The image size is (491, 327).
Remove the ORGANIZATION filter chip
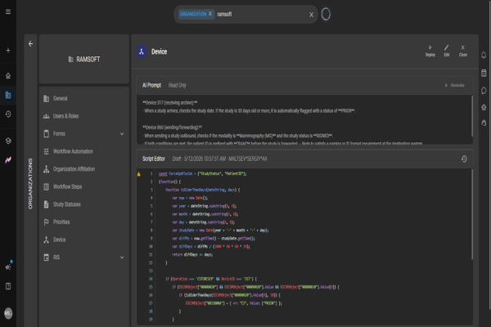tap(210, 14)
